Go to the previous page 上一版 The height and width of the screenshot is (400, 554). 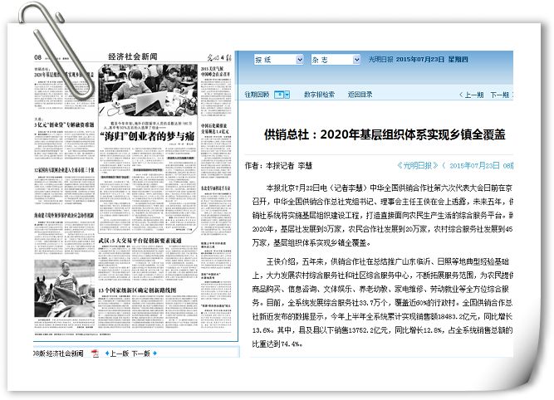click(x=120, y=354)
